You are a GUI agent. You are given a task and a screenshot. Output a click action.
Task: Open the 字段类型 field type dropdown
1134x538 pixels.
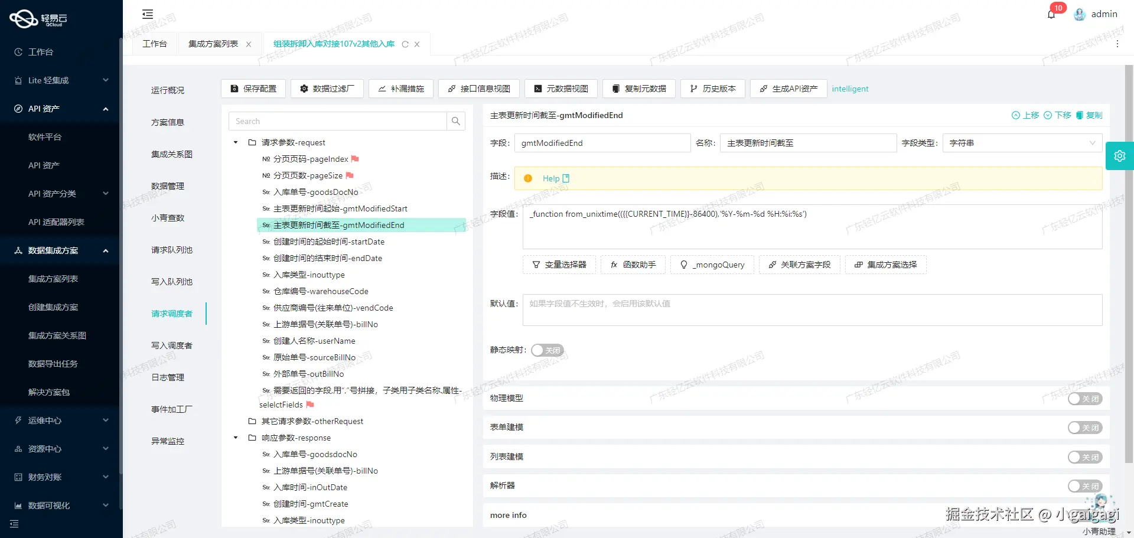tap(1021, 142)
